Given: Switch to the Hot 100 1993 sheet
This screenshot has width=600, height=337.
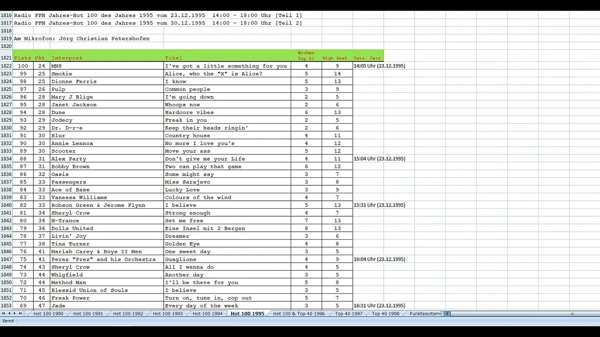Looking at the screenshot, I should click(168, 314).
